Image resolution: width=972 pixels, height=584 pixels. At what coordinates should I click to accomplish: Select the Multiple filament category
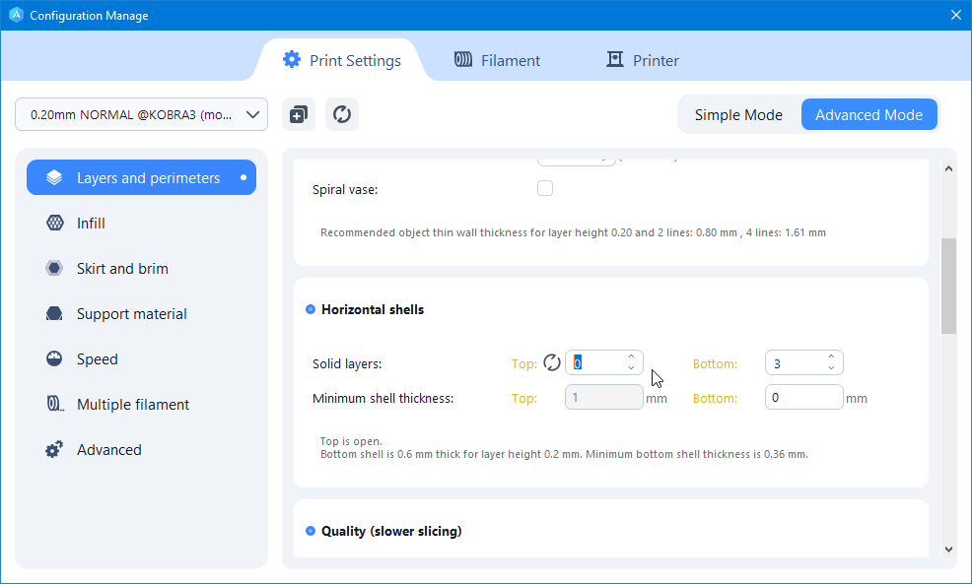pyautogui.click(x=141, y=404)
